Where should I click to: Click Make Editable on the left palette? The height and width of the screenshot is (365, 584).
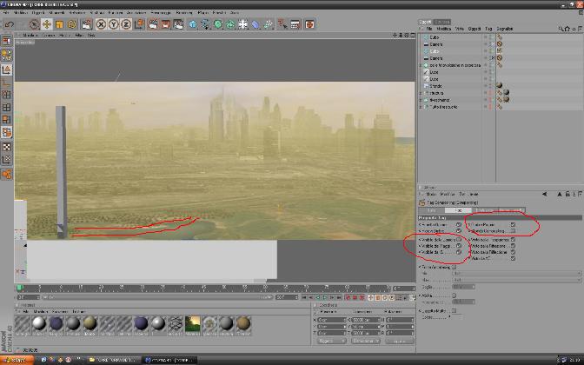tap(7, 55)
